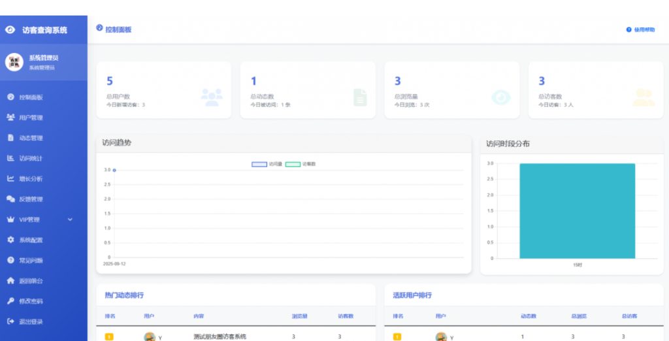This screenshot has width=669, height=341.
Task: Open 控制面板 via its sidebar dashboard icon
Action: [x=10, y=97]
